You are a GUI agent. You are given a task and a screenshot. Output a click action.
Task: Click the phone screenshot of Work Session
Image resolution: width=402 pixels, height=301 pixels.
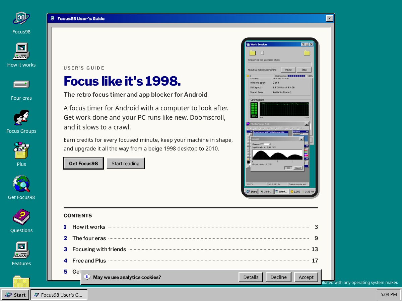coord(280,117)
